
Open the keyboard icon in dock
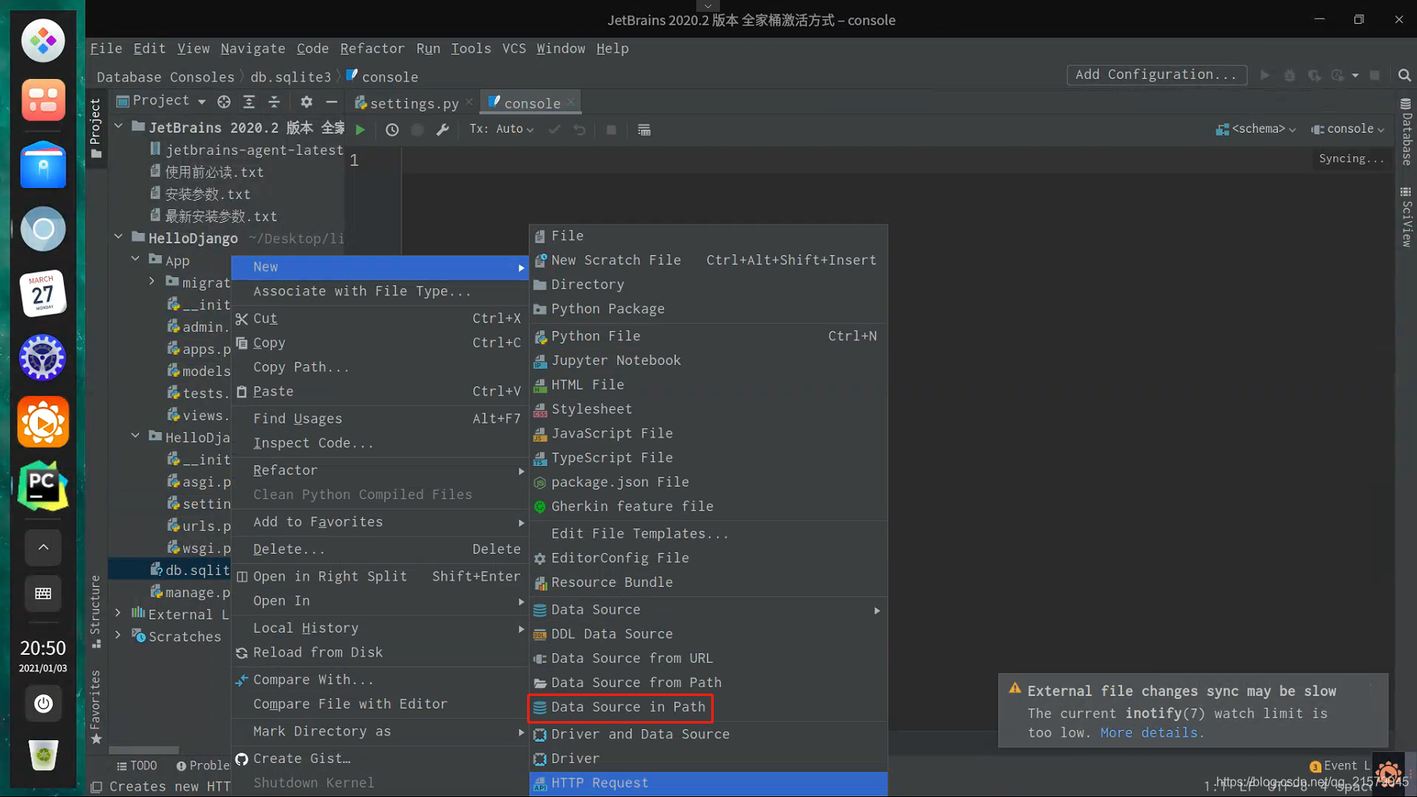pyautogui.click(x=43, y=594)
